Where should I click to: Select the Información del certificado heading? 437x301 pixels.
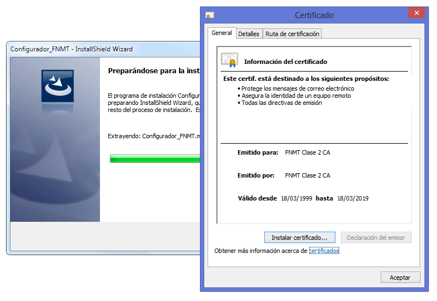(x=286, y=62)
